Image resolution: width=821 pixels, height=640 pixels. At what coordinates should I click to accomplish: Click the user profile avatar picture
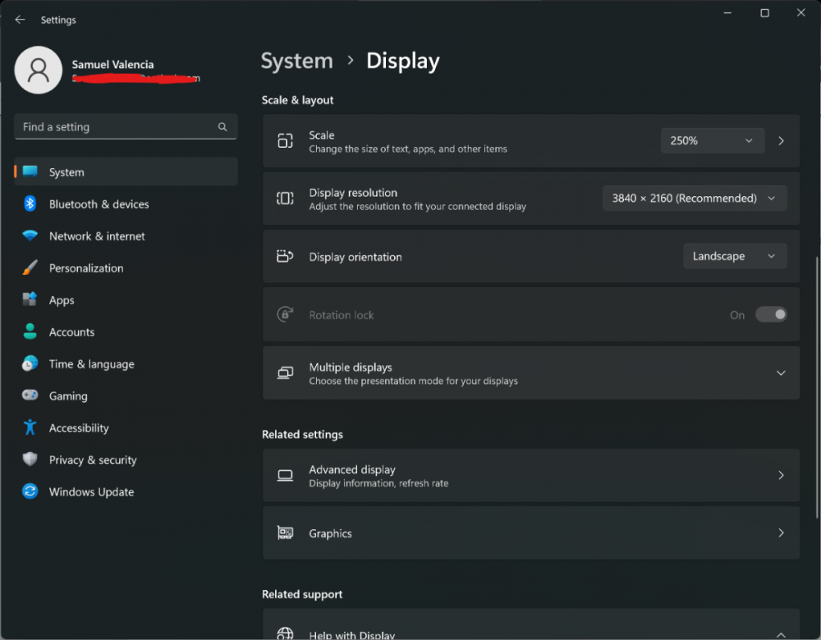(x=39, y=71)
